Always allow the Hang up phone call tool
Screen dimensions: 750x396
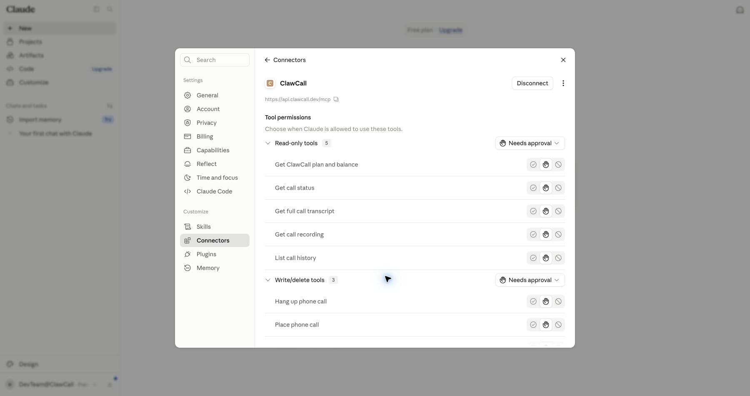[x=533, y=302]
